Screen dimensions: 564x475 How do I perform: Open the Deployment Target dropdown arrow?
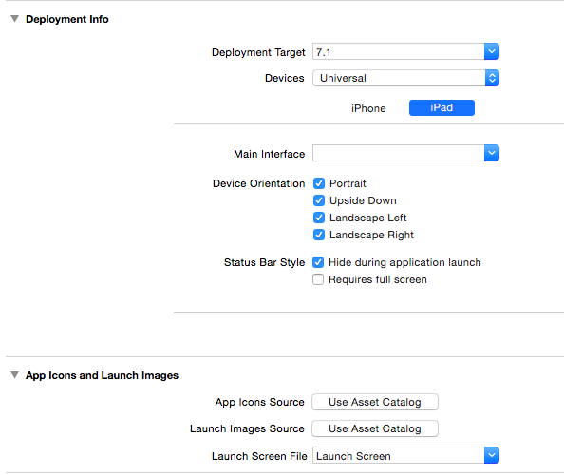tap(491, 51)
